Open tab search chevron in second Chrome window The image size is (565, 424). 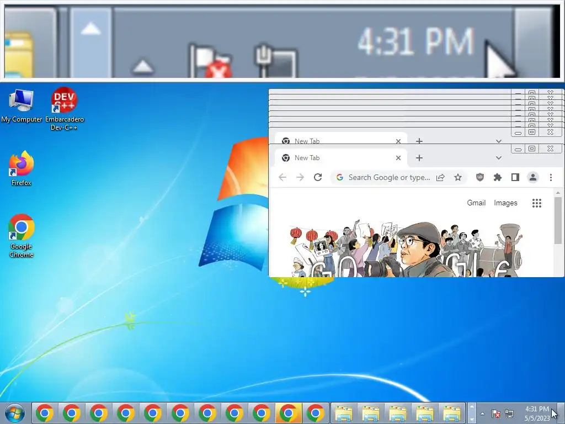pyautogui.click(x=499, y=141)
